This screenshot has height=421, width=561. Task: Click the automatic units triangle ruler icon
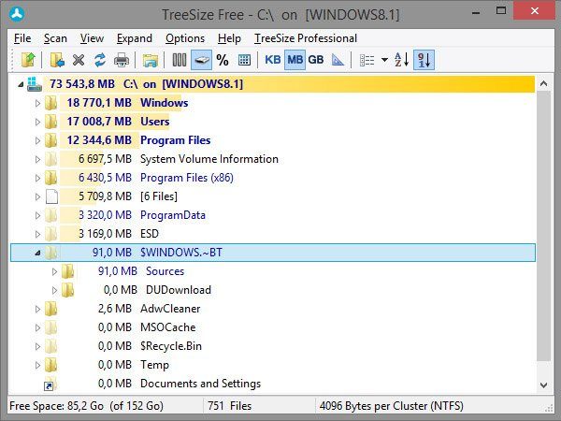click(338, 60)
